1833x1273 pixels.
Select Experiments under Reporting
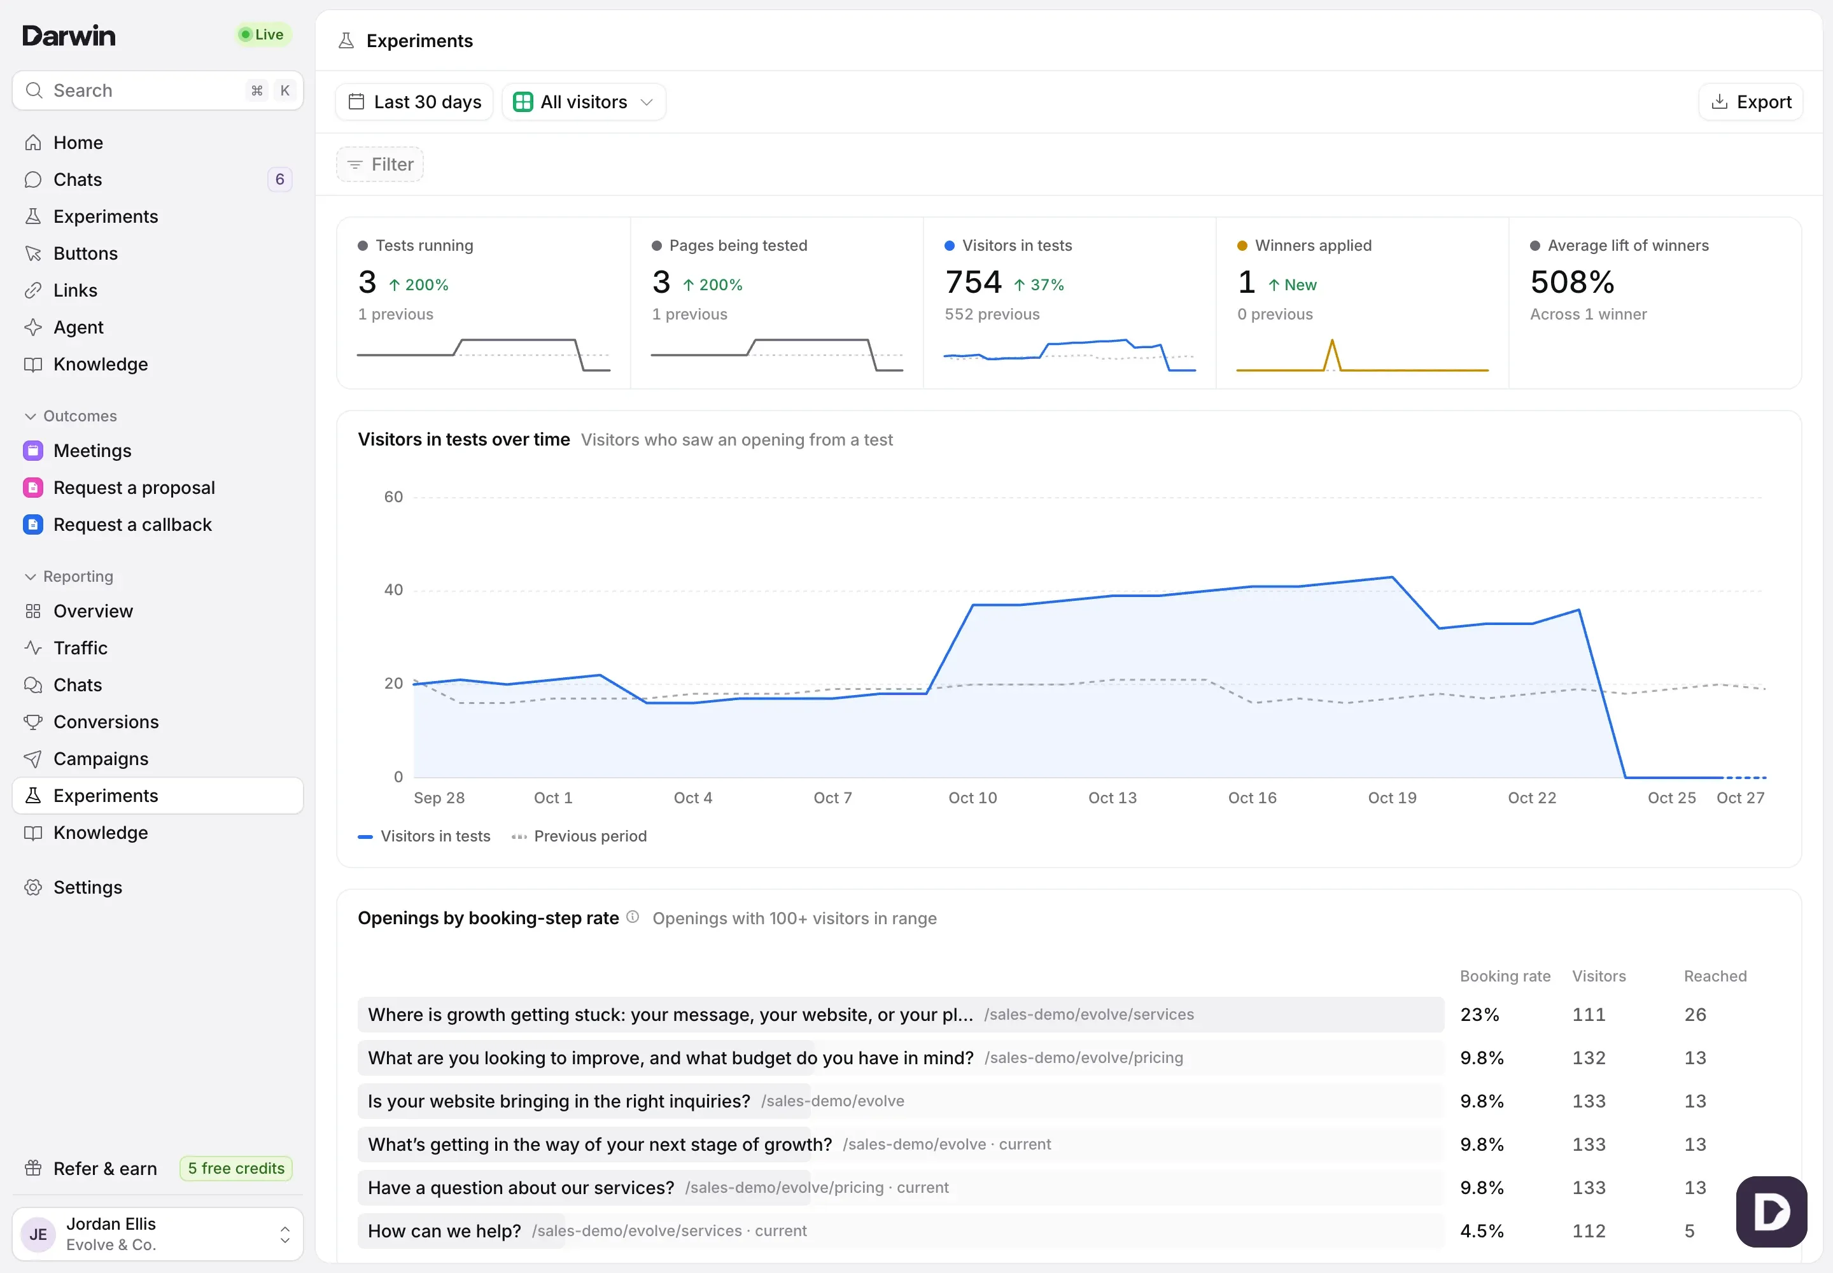pos(157,796)
